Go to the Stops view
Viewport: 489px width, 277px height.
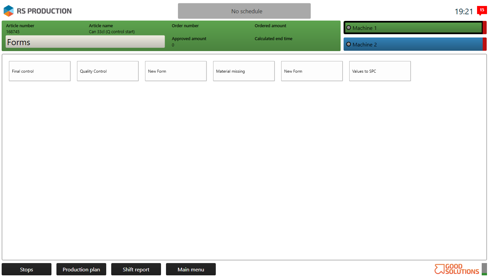(27, 269)
